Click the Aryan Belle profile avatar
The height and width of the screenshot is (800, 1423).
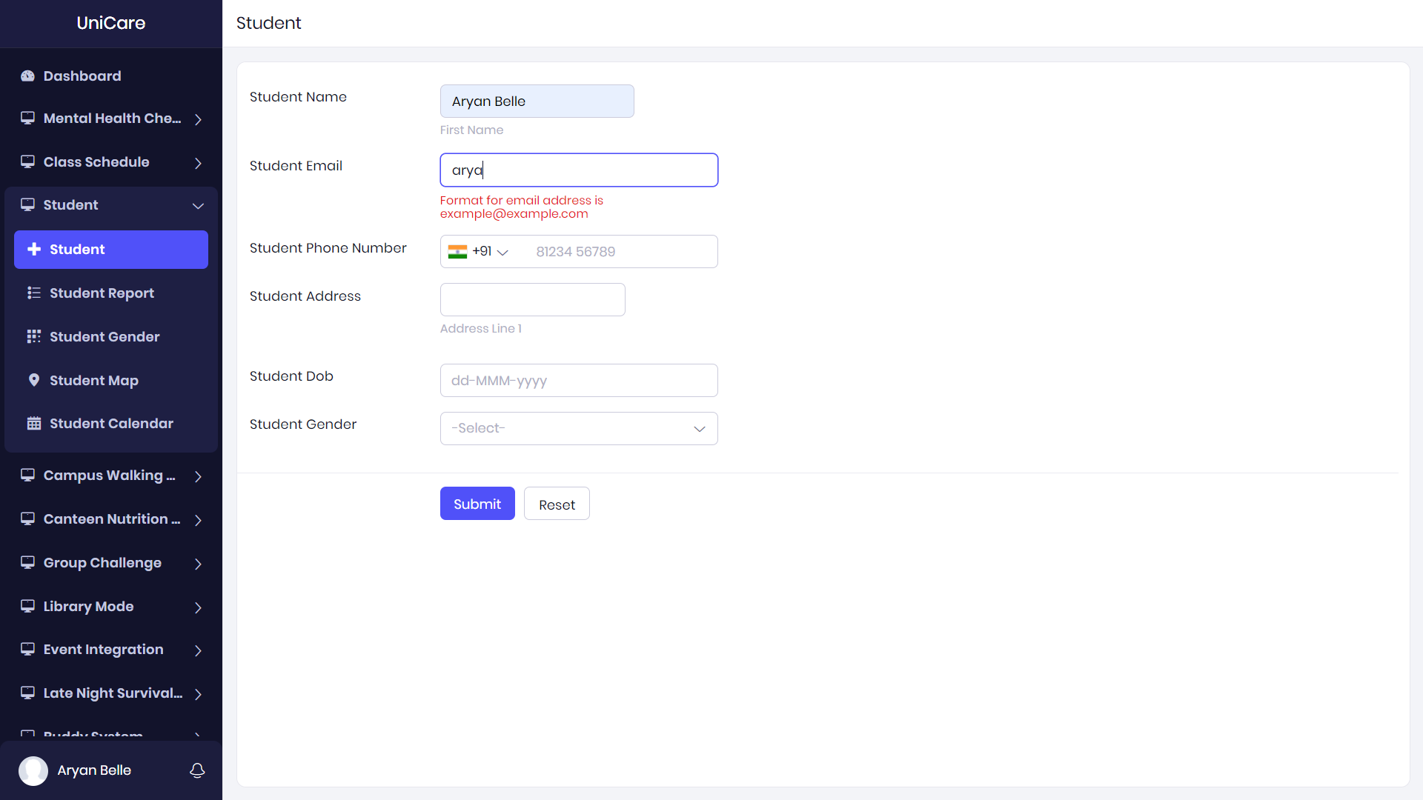pyautogui.click(x=33, y=770)
